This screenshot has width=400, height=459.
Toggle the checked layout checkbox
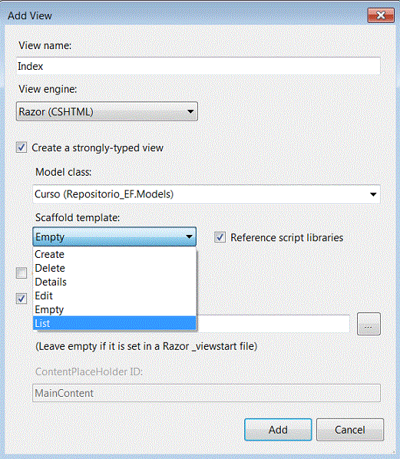(21, 299)
